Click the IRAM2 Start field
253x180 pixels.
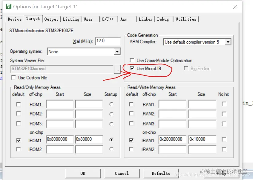click(x=172, y=150)
